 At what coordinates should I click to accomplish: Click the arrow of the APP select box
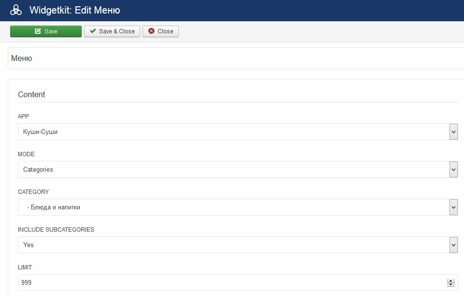[x=453, y=132]
